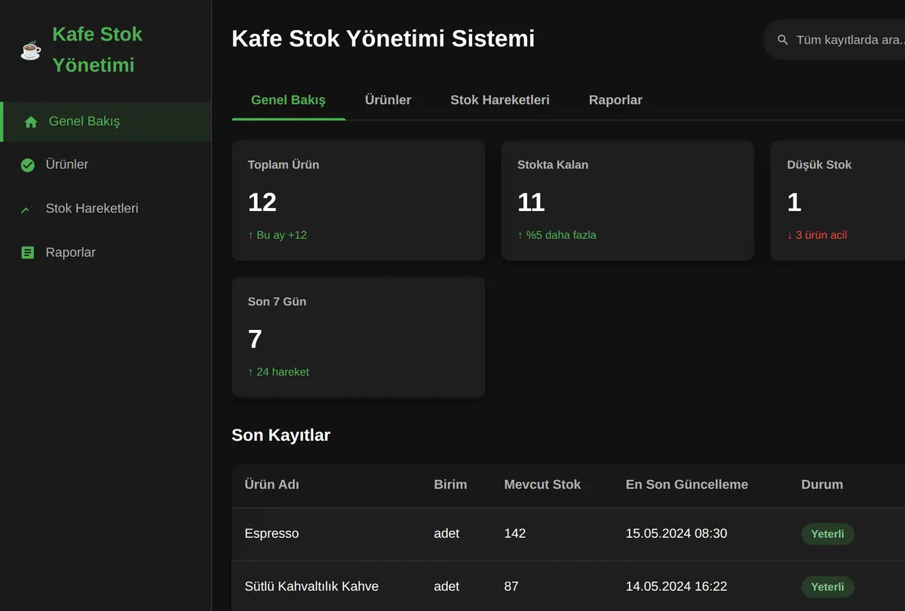The width and height of the screenshot is (905, 611).
Task: Open the Son 7 Gün stat card
Action: (358, 338)
